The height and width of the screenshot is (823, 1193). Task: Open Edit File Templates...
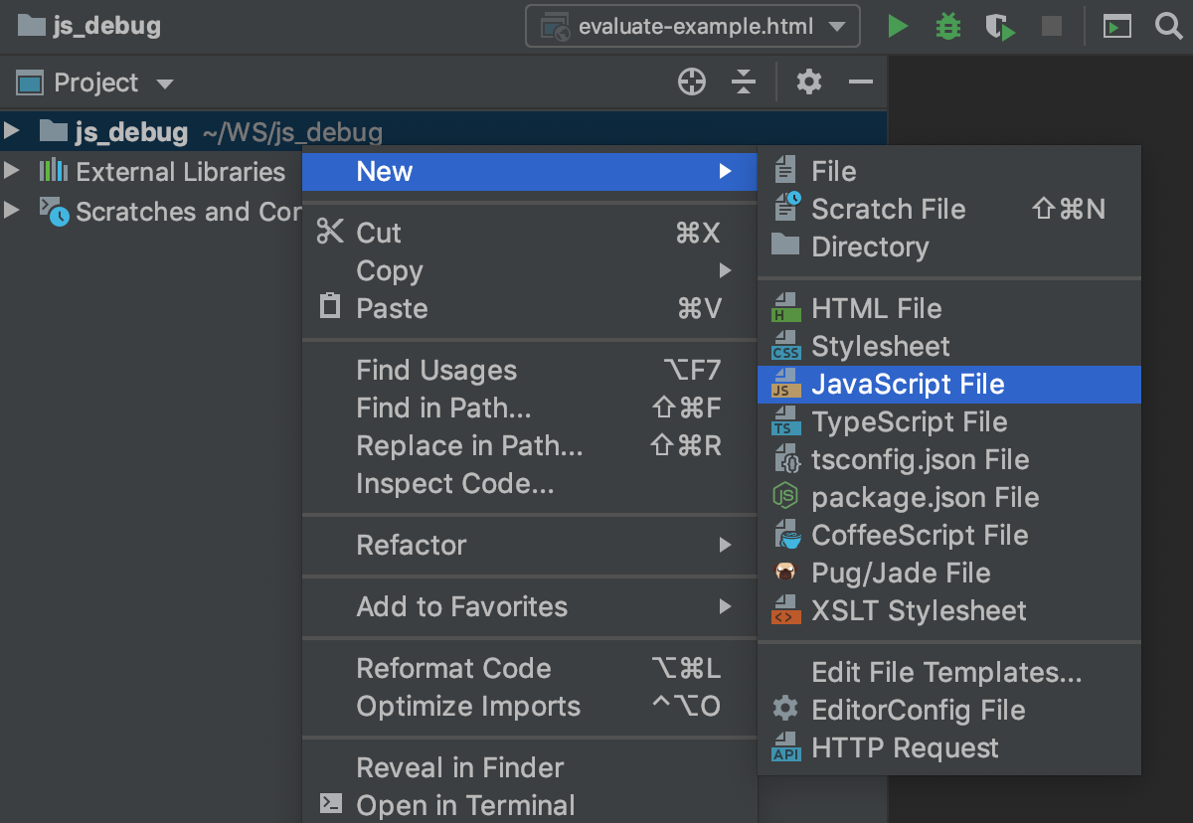pyautogui.click(x=949, y=673)
